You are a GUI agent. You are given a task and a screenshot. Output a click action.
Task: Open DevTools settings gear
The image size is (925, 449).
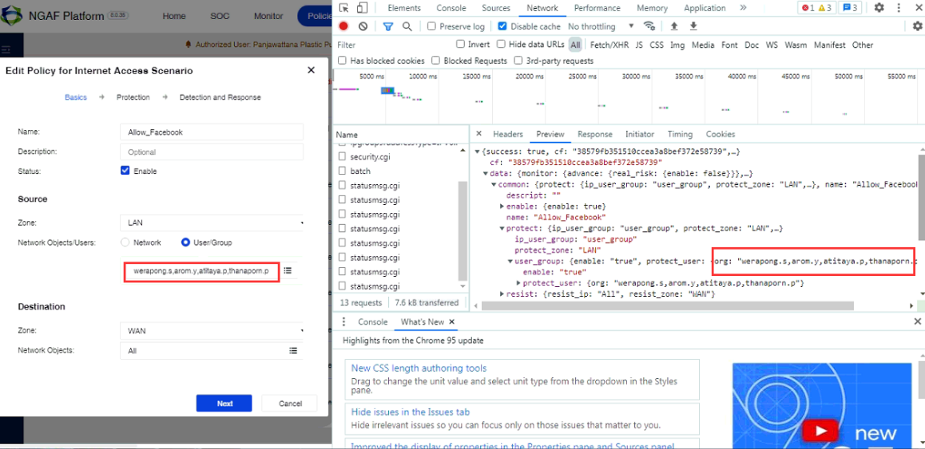[879, 8]
